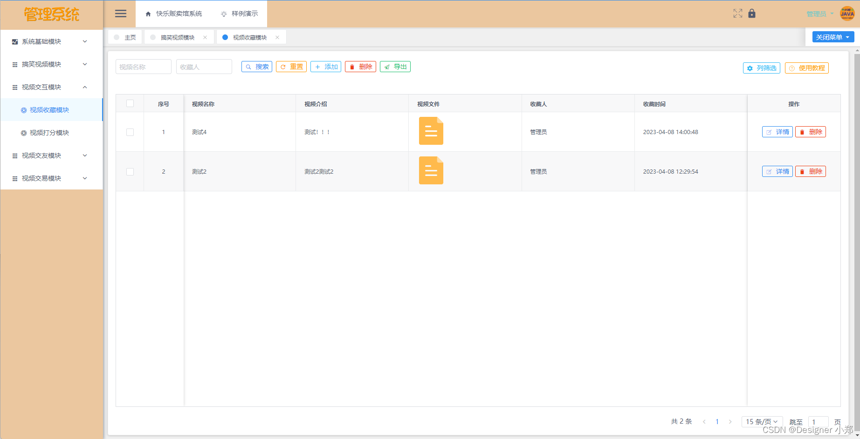Click the 重置 button

tap(291, 67)
